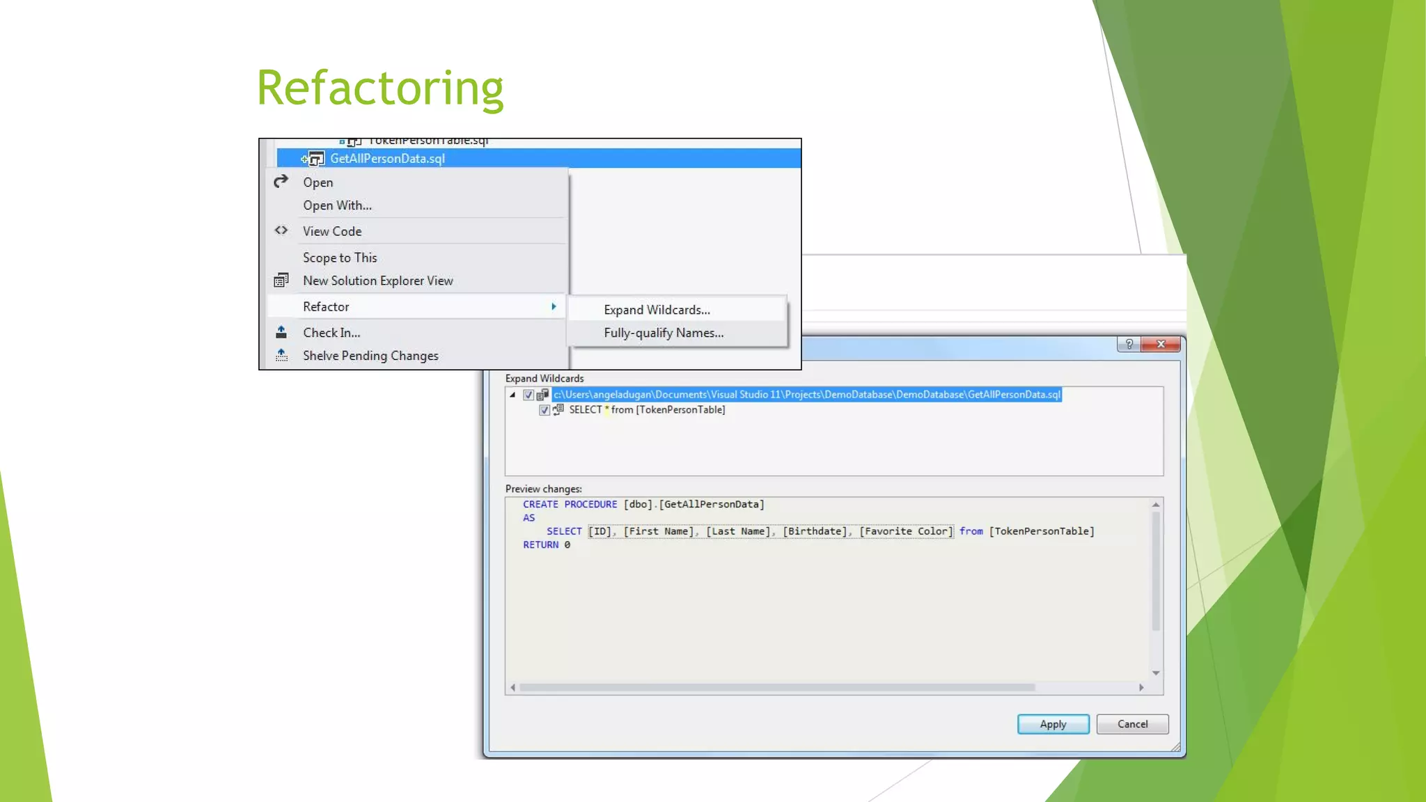1426x802 pixels.
Task: Click the icon beside SELECT * statement row
Action: [x=558, y=410]
